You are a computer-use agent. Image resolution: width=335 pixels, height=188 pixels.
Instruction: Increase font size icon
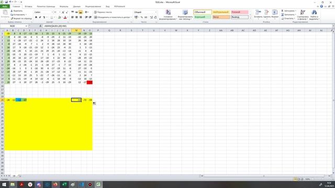(x=63, y=13)
